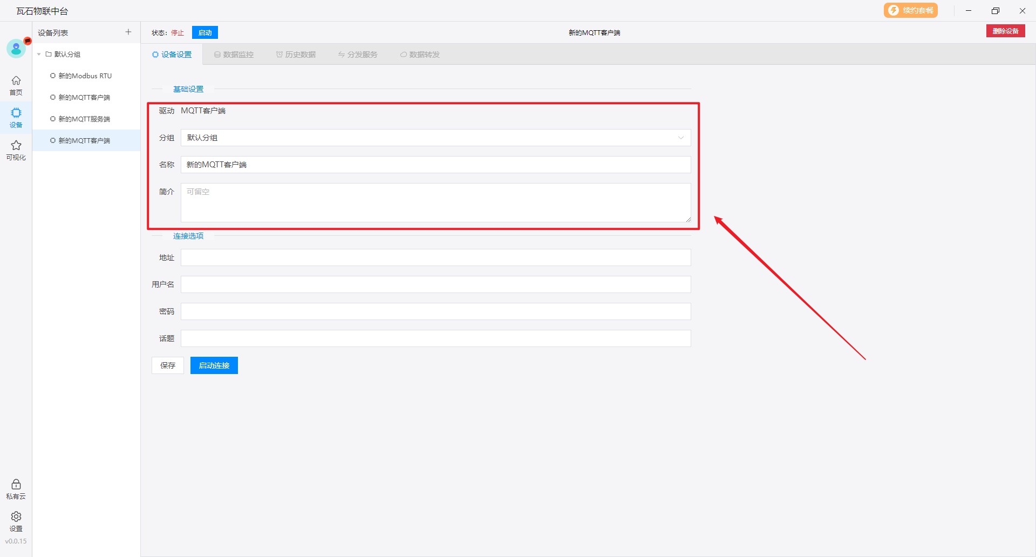The height and width of the screenshot is (557, 1036).
Task: Open the 首页 home icon in sidebar
Action: point(16,85)
